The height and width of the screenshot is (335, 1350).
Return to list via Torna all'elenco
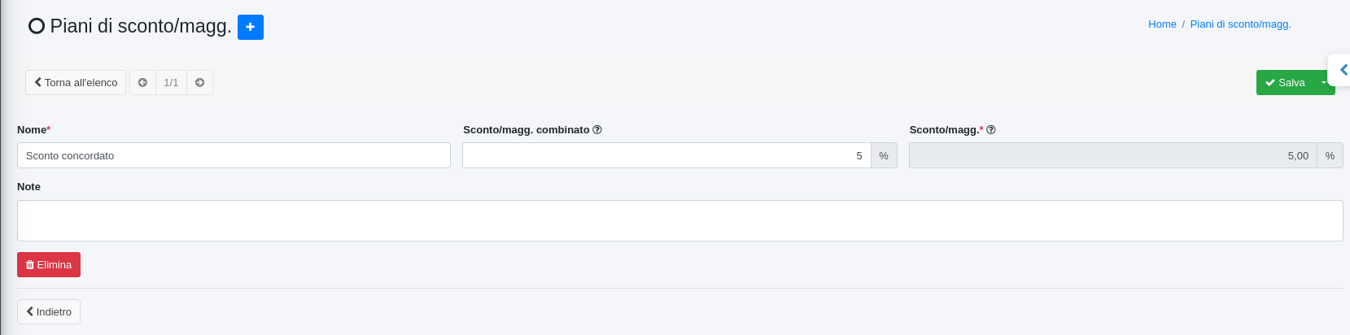pyautogui.click(x=76, y=83)
